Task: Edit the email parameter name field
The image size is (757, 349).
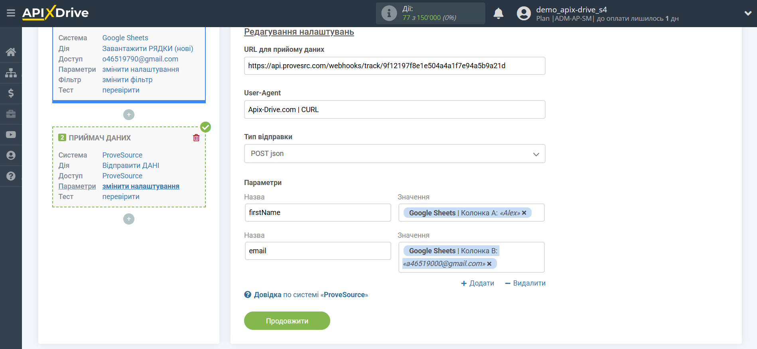Action: pyautogui.click(x=318, y=251)
